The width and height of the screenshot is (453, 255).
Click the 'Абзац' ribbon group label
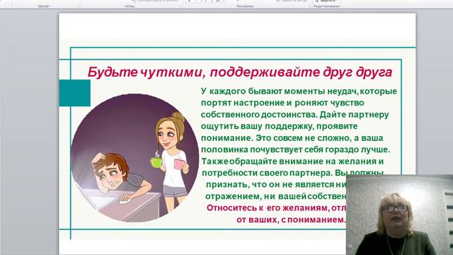tap(130, 6)
